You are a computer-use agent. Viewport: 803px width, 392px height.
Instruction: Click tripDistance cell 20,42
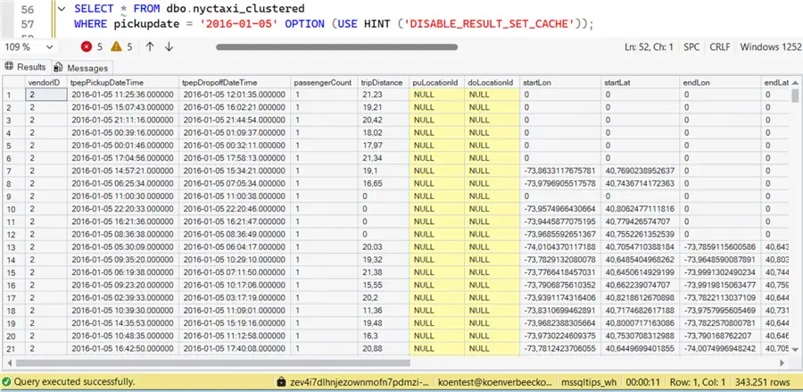click(384, 120)
